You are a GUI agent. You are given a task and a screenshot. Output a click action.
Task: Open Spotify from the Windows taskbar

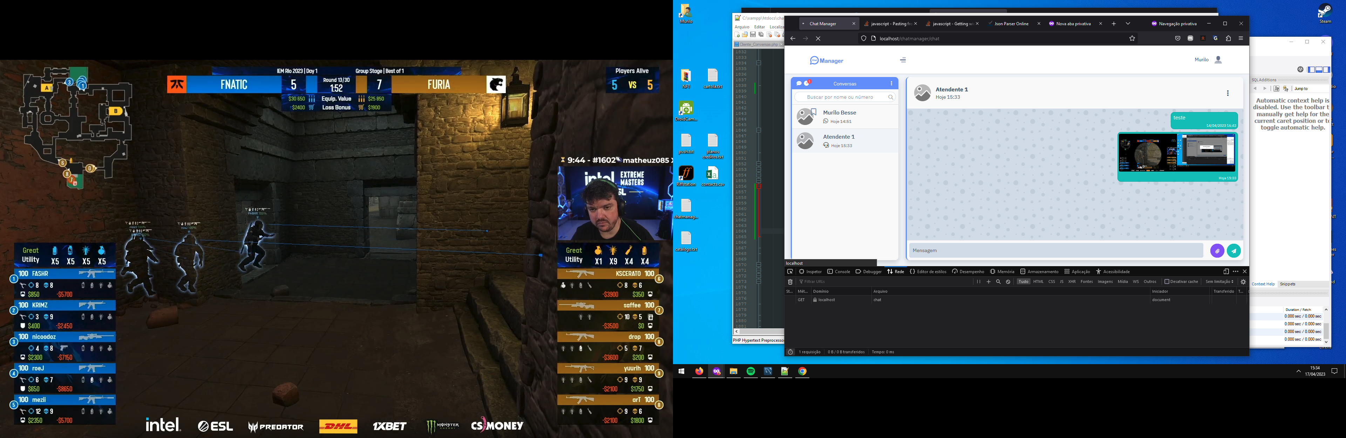[751, 372]
